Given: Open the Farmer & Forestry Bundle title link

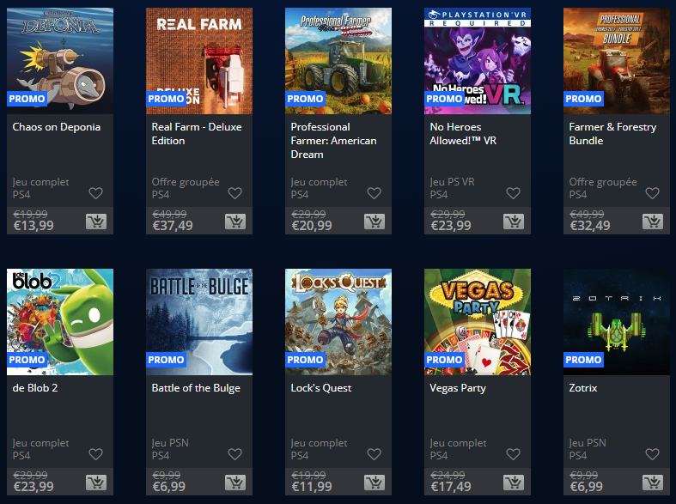Looking at the screenshot, I should point(612,134).
